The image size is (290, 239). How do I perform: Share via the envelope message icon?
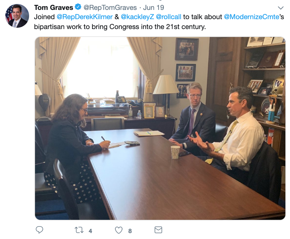point(158,230)
